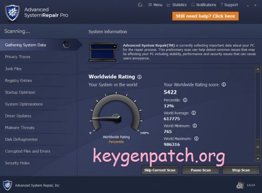262x193 pixels.
Task: Click the Skip Current Scan button
Action: (x=160, y=170)
